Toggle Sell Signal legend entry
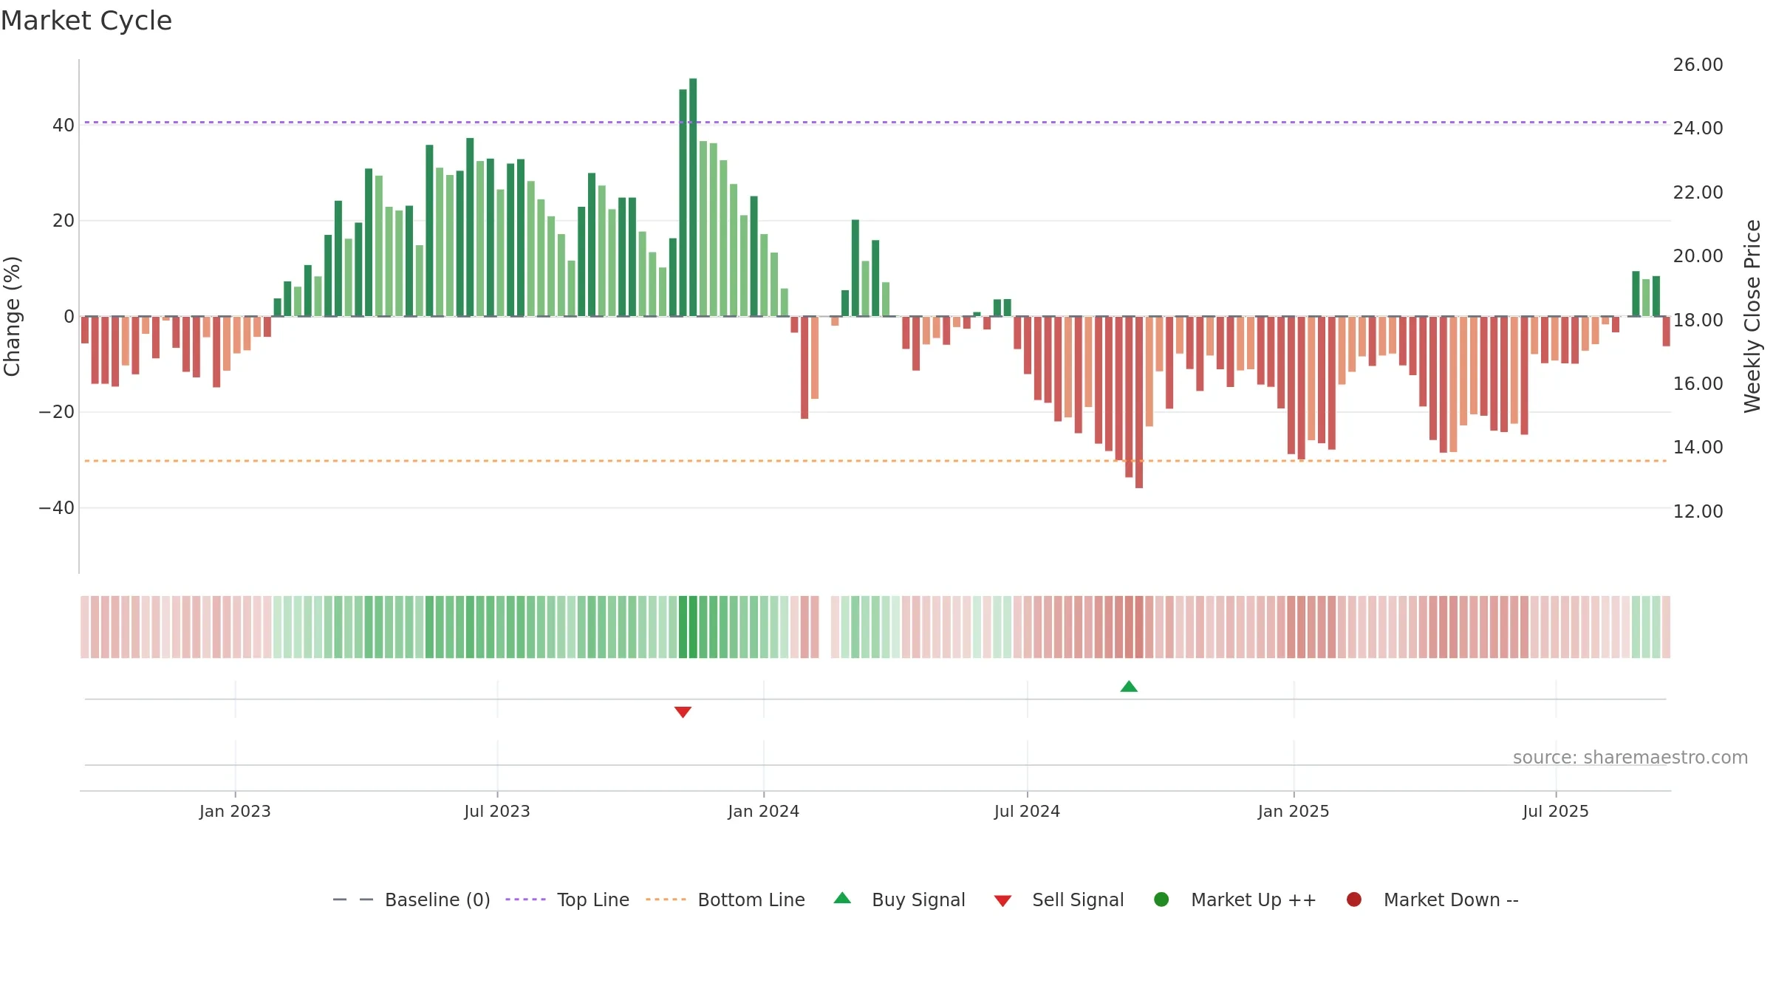 point(1059,900)
